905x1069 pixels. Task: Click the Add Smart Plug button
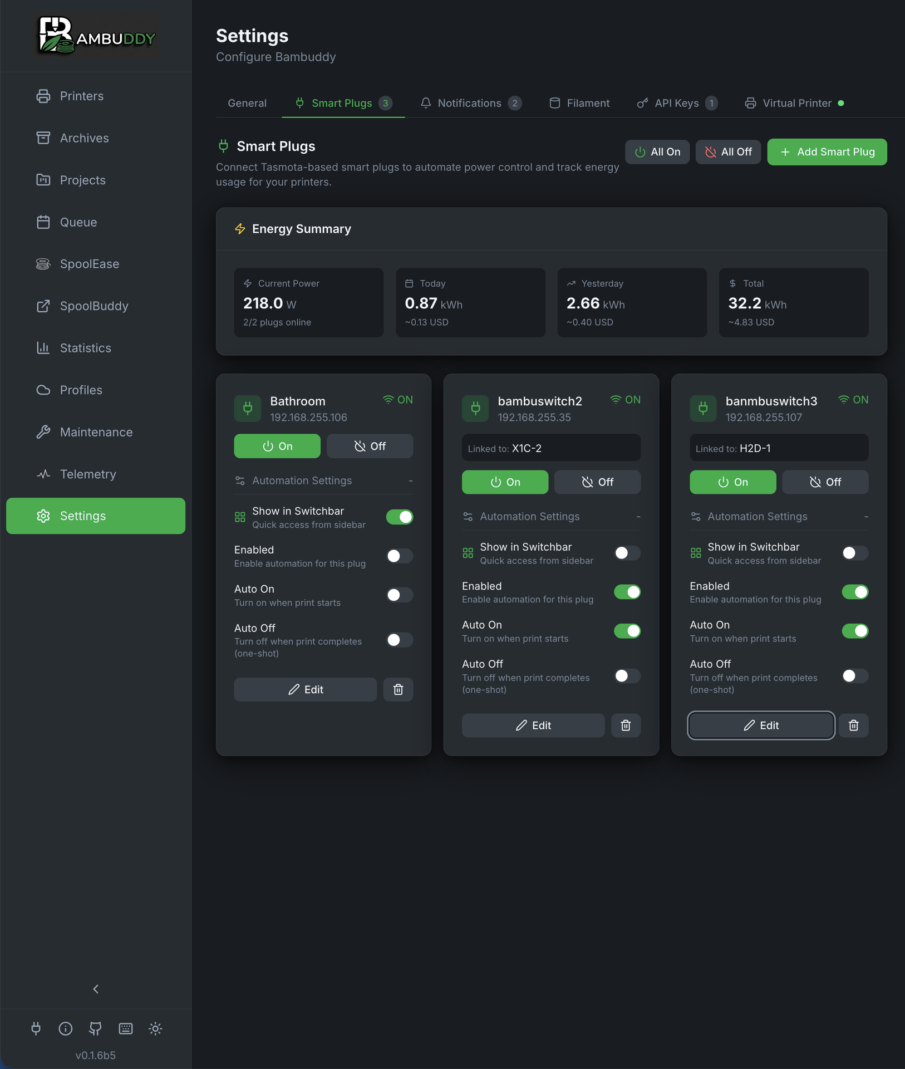(x=826, y=151)
